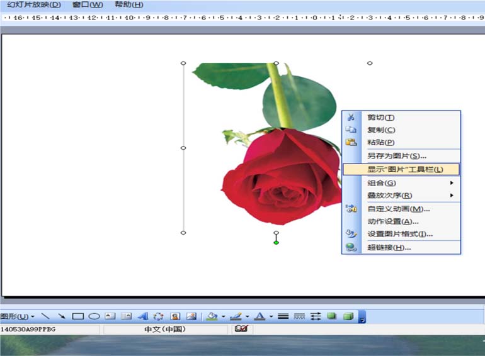Viewport: 485px width, 356px height.
Task: Select the Arrow drawing tool
Action: [61, 316]
